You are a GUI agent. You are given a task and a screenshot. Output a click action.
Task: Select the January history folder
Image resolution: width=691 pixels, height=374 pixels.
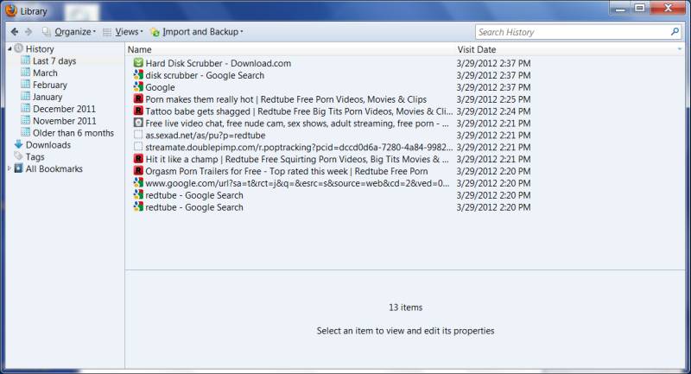click(48, 97)
